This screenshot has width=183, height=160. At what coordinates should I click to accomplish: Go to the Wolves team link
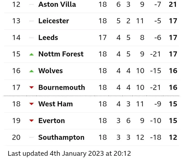50,71
